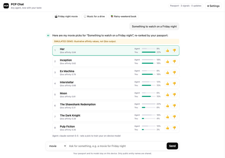Click Interstellar's Agent 12% value
The width and height of the screenshot is (225, 158).
coord(158,82)
